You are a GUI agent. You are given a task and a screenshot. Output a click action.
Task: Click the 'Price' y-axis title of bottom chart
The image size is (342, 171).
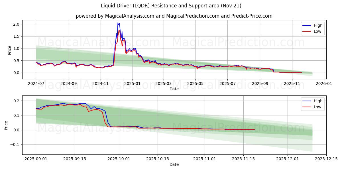click(x=6, y=125)
